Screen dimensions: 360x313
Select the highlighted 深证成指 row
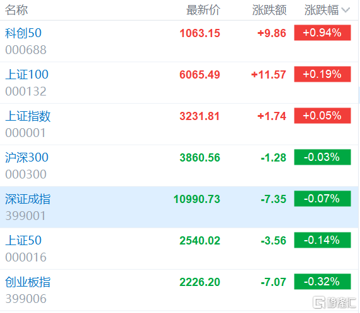pos(179,207)
